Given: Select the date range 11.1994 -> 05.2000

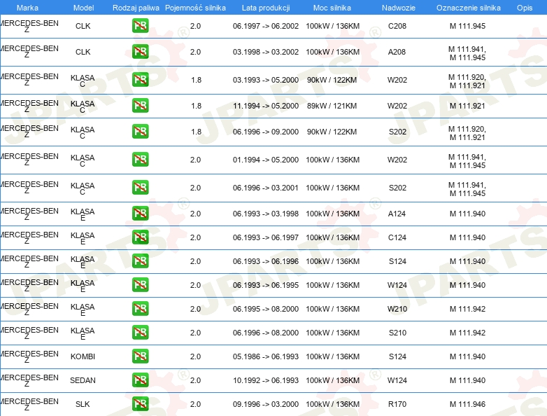Looking at the screenshot, I should click(x=266, y=106).
